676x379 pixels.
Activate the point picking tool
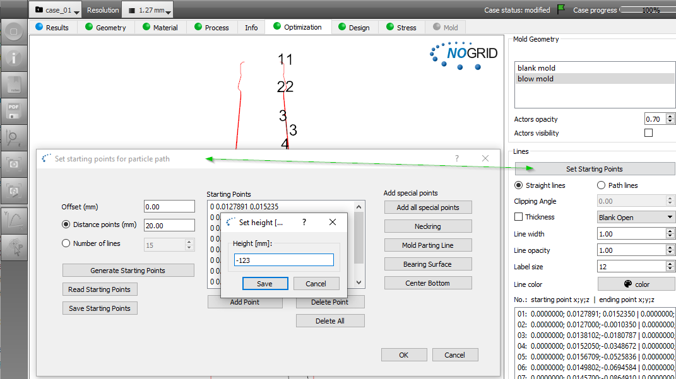pos(14,247)
